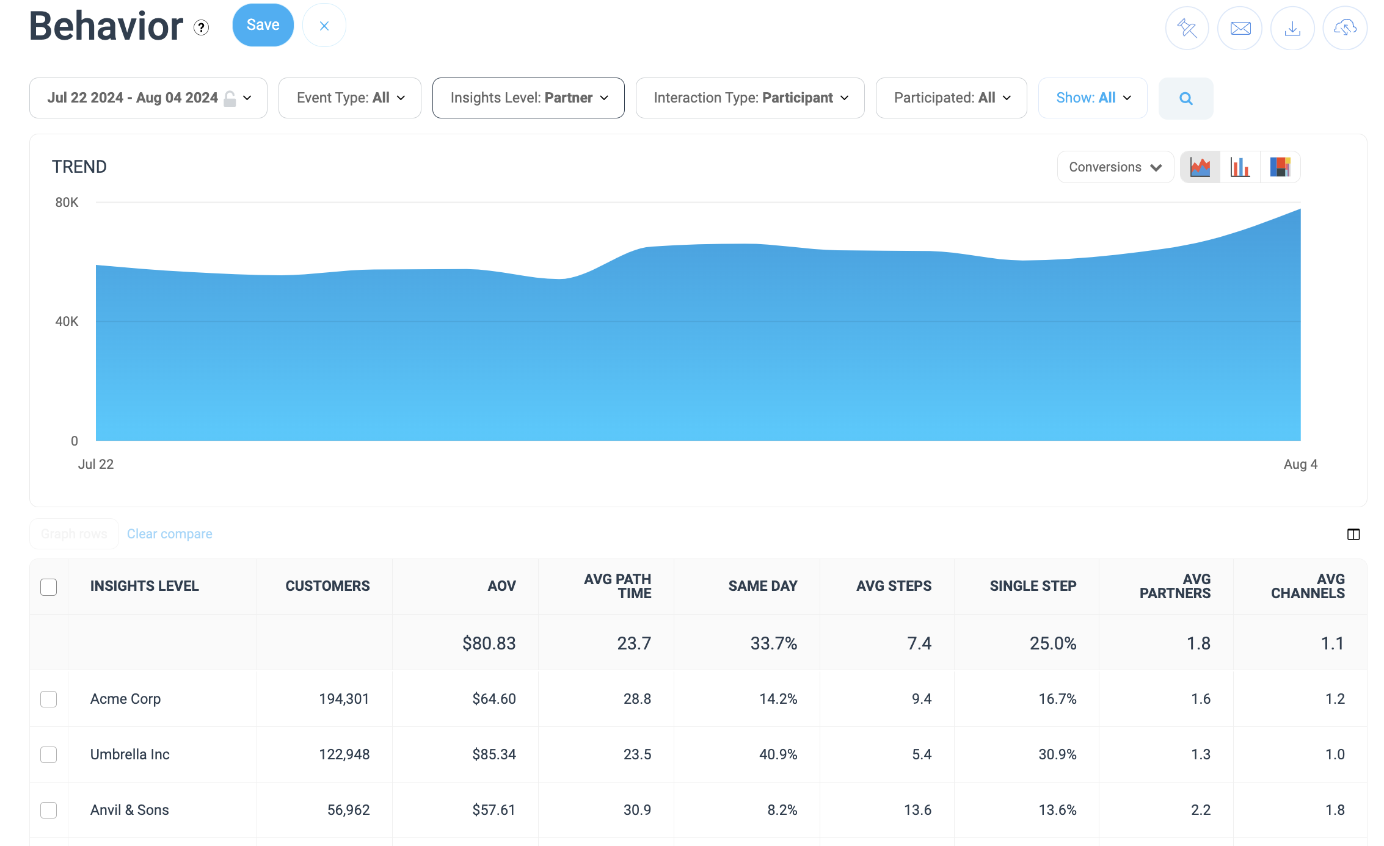1384x846 pixels.
Task: Open the column chooser icon above the table
Action: (x=1353, y=534)
